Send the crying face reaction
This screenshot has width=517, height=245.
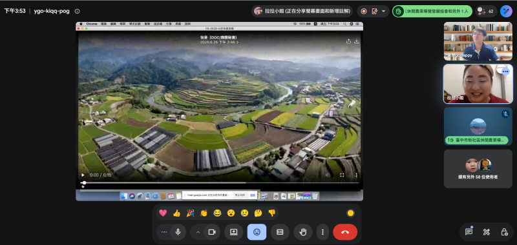[244, 213]
